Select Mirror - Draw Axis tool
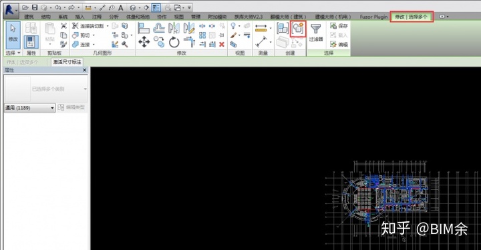 click(189, 28)
